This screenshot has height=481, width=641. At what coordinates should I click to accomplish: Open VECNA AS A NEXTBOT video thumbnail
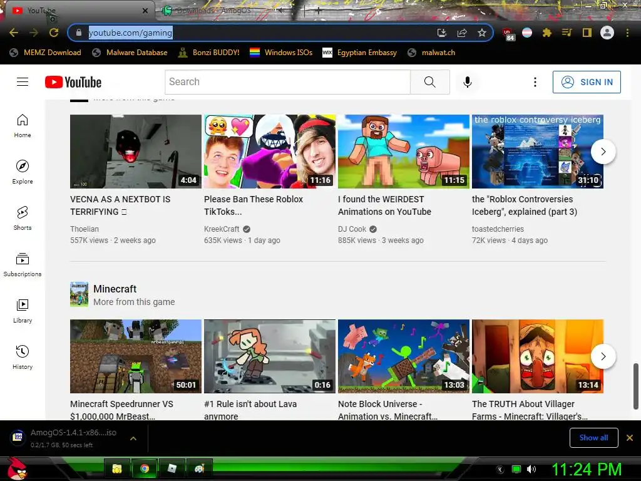click(136, 152)
